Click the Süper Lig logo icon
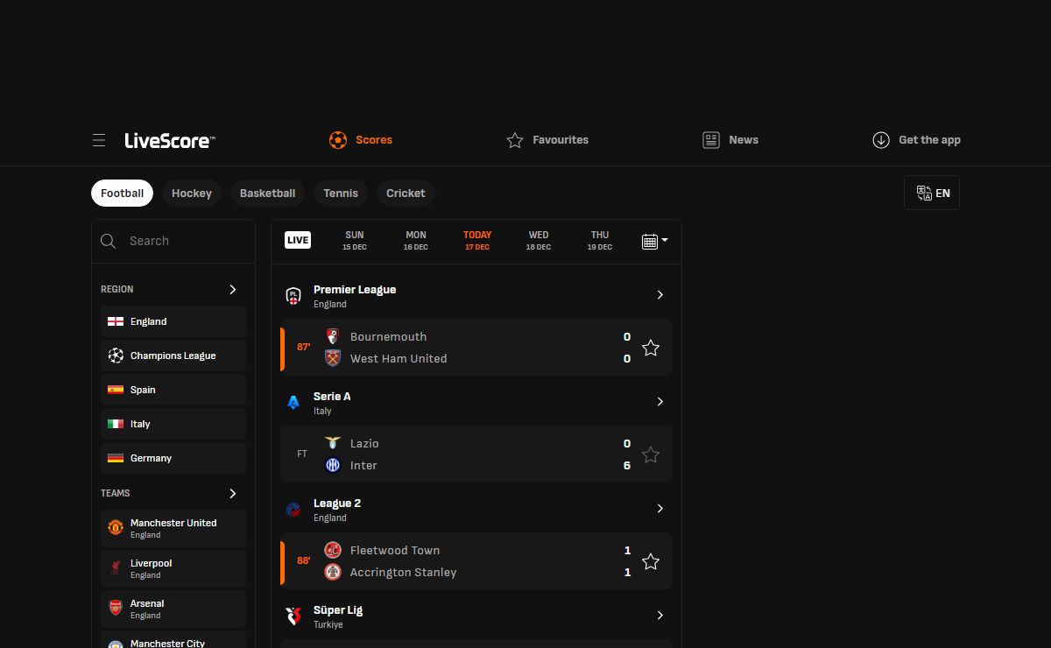The width and height of the screenshot is (1051, 648). pos(293,616)
